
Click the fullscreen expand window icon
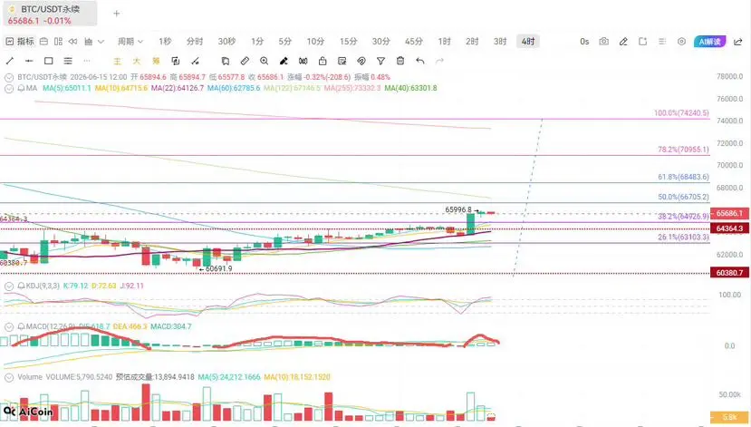click(x=643, y=42)
